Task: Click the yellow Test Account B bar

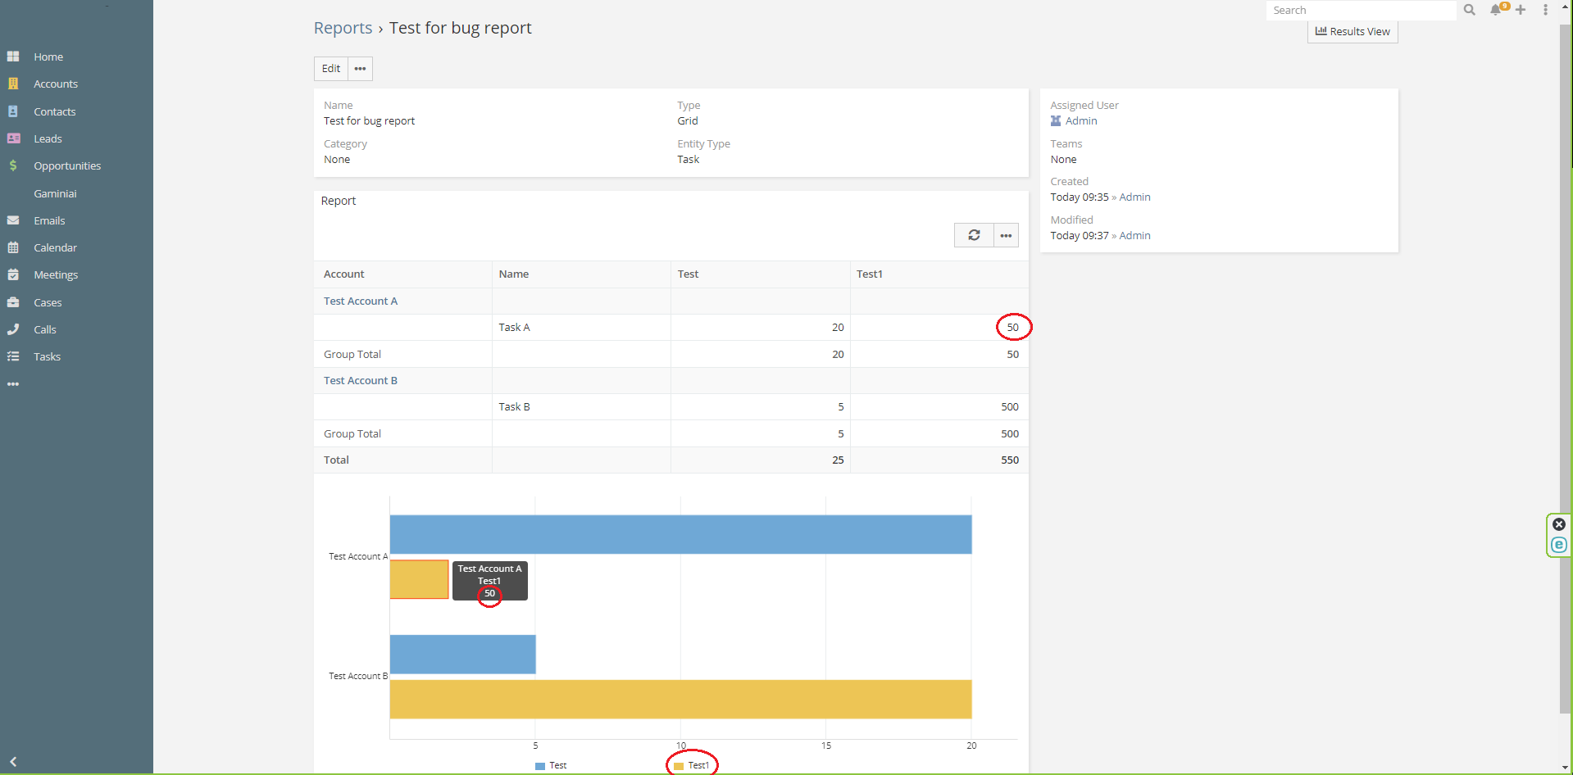Action: tap(680, 699)
